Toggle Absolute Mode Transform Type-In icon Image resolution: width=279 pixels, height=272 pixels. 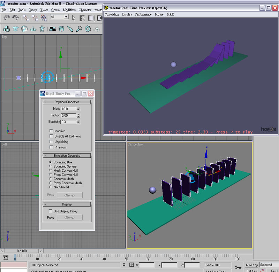[131, 265]
